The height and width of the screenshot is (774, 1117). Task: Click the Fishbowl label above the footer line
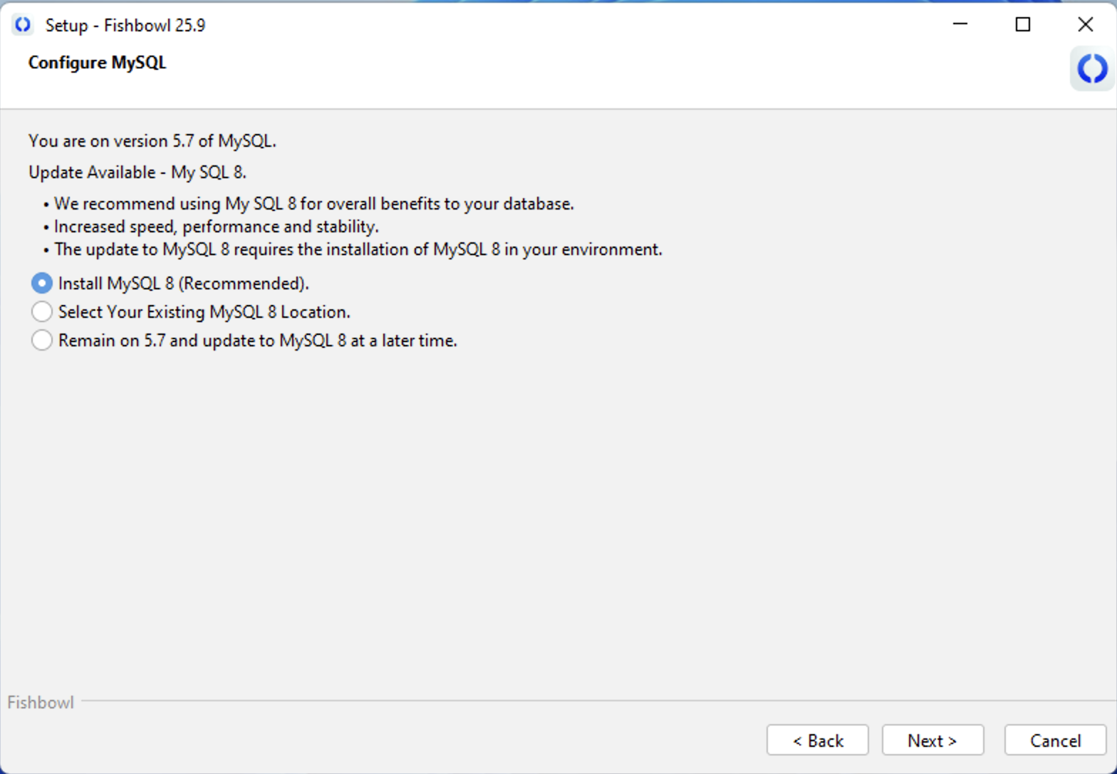click(39, 702)
